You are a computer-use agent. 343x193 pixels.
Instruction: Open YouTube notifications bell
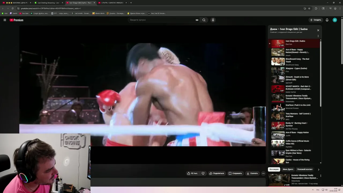pos(327,20)
